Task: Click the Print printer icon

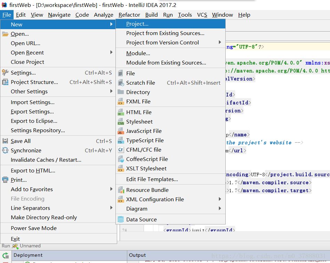Action: click(x=5, y=180)
